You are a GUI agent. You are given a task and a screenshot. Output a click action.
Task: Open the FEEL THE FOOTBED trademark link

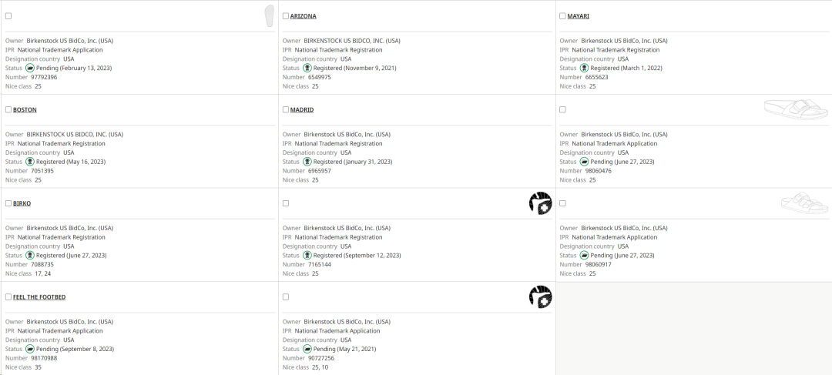44,297
